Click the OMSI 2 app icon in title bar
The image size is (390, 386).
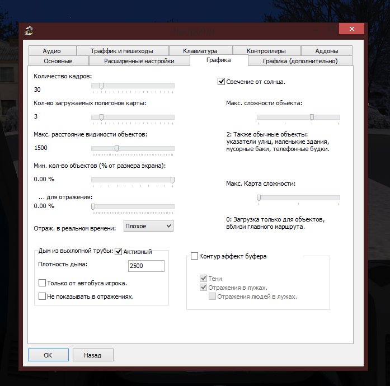29,31
